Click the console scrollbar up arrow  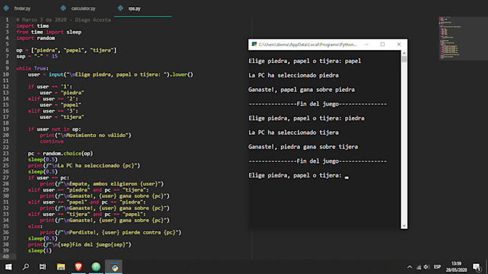pos(404,54)
